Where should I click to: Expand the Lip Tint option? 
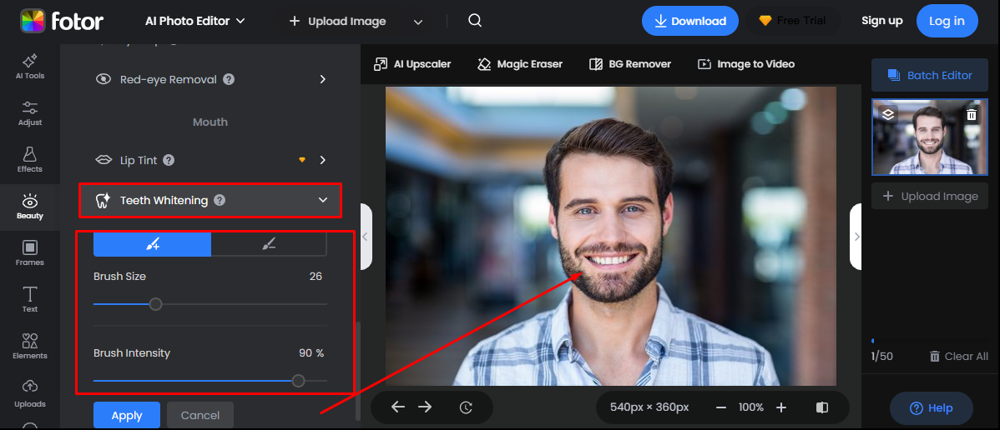coord(322,160)
